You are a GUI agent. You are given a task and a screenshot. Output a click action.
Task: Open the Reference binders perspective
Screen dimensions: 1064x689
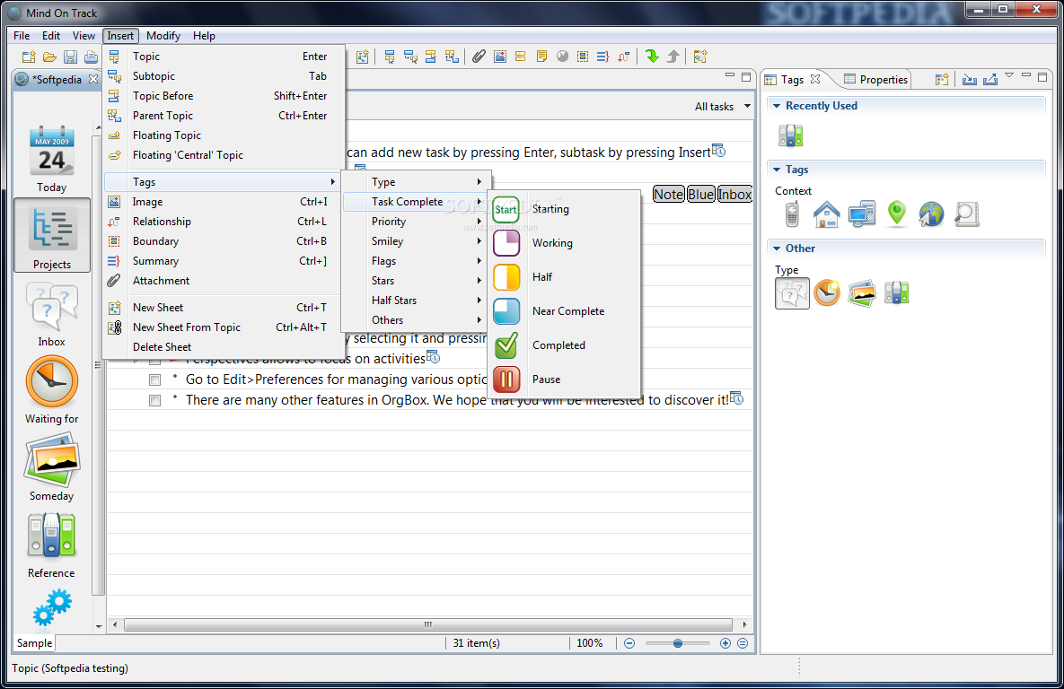51,545
